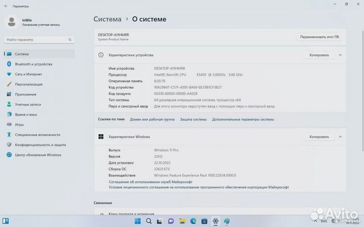Collapse the Характеристики устройства section
Image resolution: width=364 pixels, height=227 pixels.
(340, 55)
